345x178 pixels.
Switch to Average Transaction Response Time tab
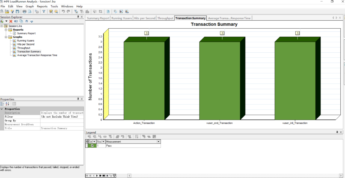click(x=229, y=18)
